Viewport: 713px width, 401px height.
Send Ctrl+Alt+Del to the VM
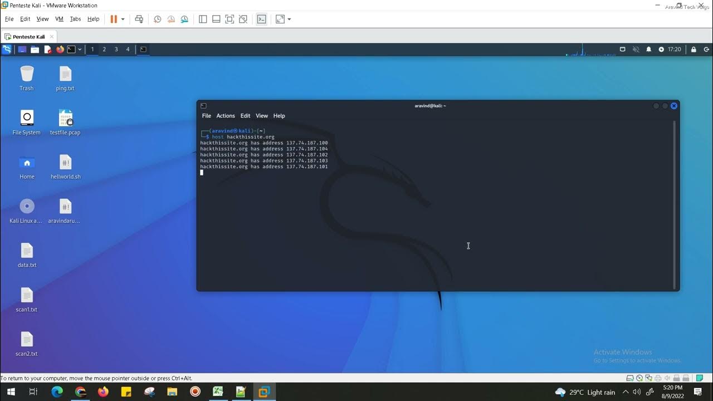coord(139,19)
